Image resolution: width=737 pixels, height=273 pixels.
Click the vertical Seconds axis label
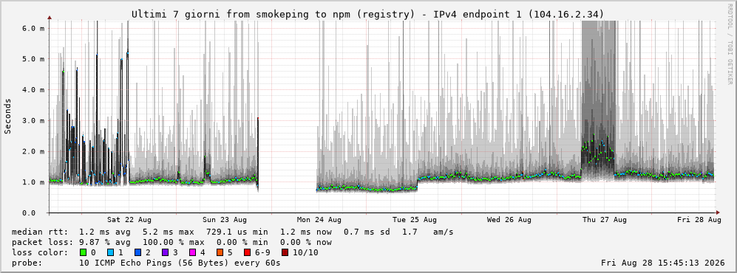[x=8, y=117]
